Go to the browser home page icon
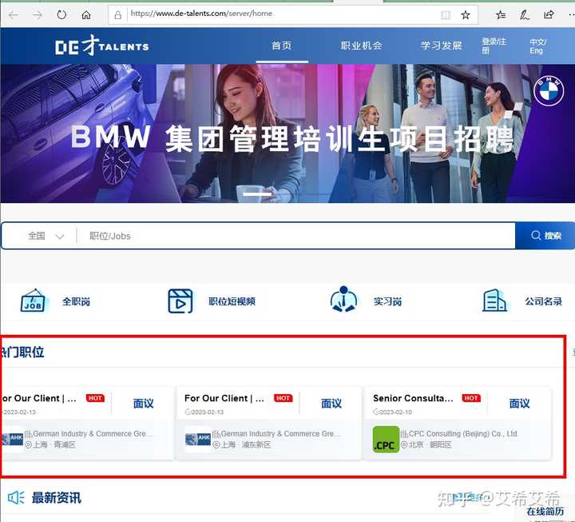This screenshot has width=575, height=522. point(86,15)
